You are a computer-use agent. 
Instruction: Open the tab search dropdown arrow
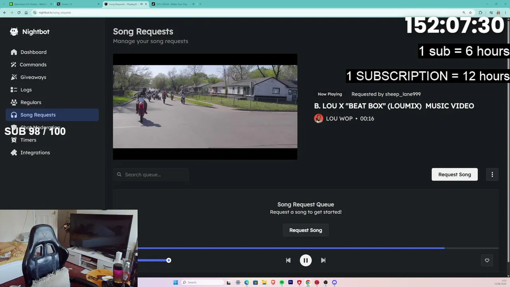[x=4, y=4]
